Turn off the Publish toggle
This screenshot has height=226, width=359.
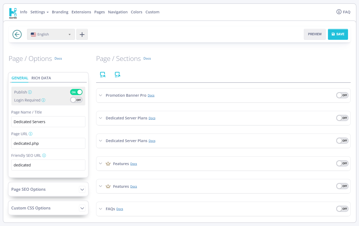coord(76,92)
